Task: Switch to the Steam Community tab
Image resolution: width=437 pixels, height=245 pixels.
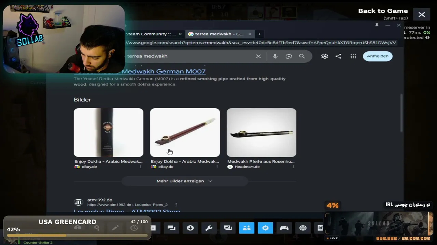Action: (151, 34)
